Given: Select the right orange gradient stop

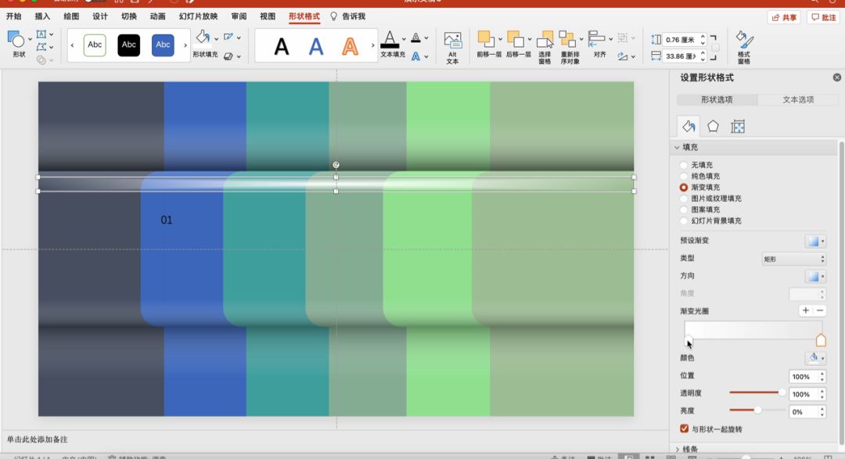Looking at the screenshot, I should [x=821, y=340].
